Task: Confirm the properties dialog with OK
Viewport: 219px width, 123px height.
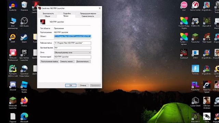Action: pos(71,85)
